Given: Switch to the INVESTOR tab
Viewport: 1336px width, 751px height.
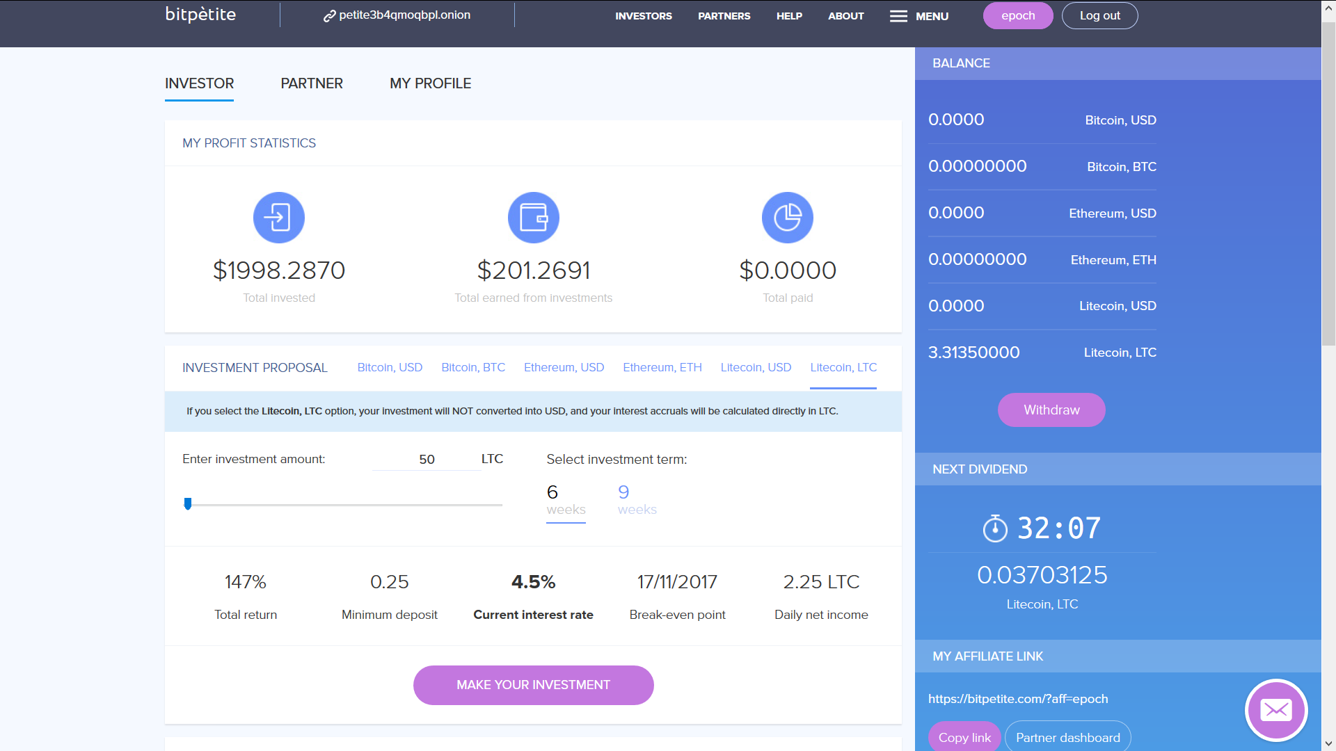Looking at the screenshot, I should click(x=199, y=83).
